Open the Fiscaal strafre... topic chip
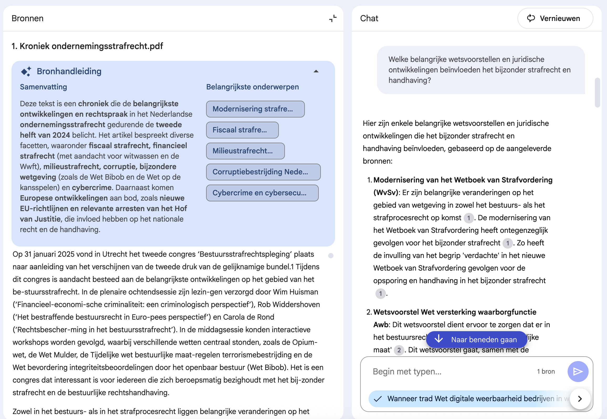The height and width of the screenshot is (419, 607). pos(242,130)
